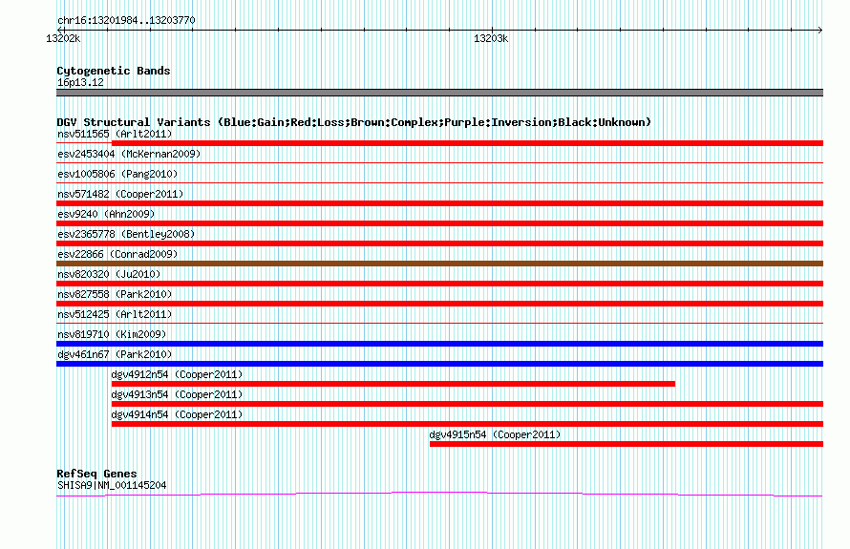Screen dimensions: 850x549
Task: Click the brown complex bar of esv22866
Action: [x=439, y=264]
